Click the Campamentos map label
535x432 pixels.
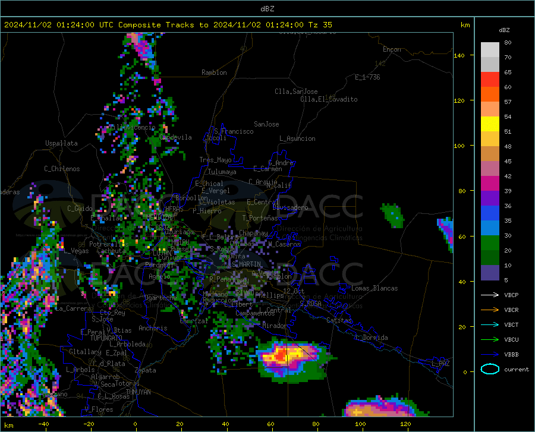(255, 313)
